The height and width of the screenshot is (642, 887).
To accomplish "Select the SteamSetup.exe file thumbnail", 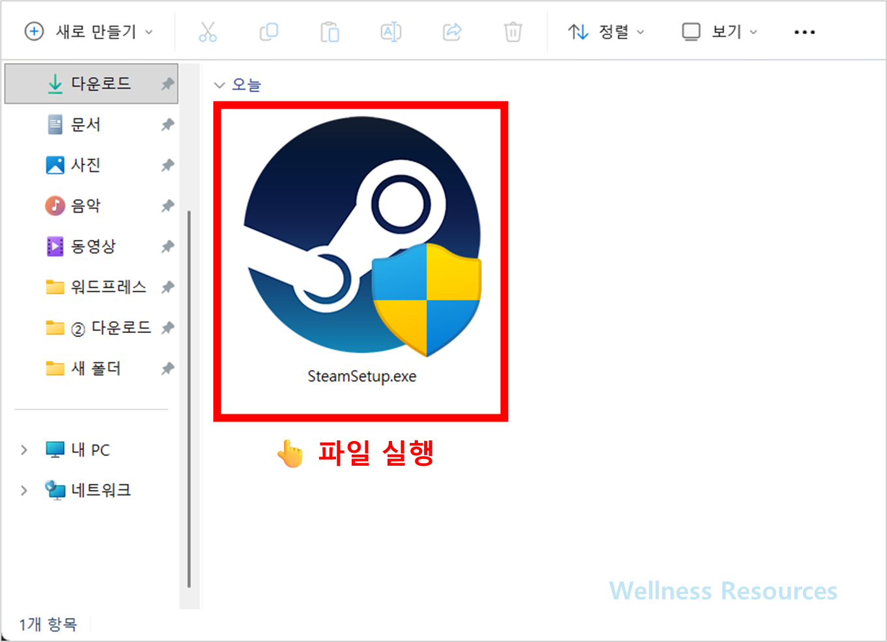I will point(362,236).
